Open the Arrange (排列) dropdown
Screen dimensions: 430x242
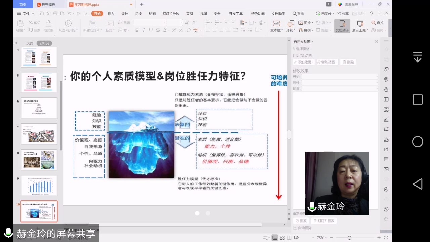306,30
